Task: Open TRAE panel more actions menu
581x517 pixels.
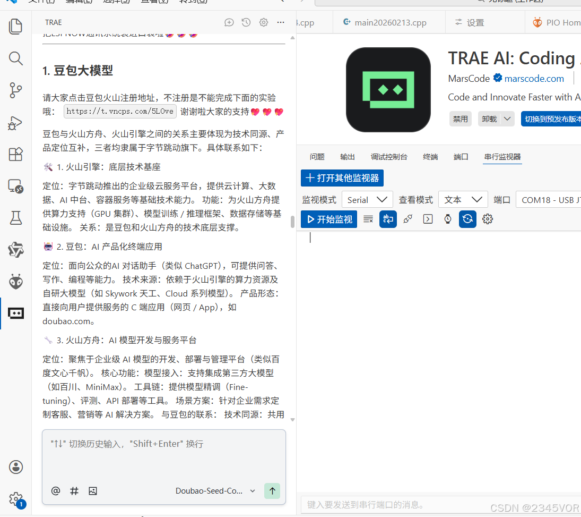Action: coord(281,22)
